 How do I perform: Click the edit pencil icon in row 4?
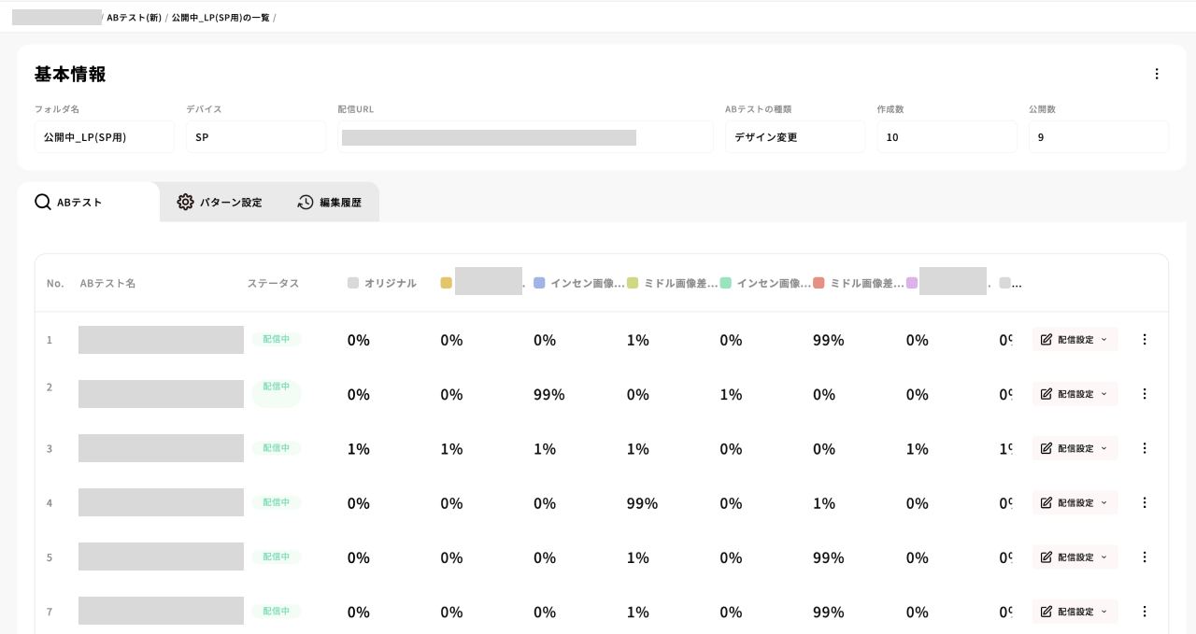point(1046,502)
